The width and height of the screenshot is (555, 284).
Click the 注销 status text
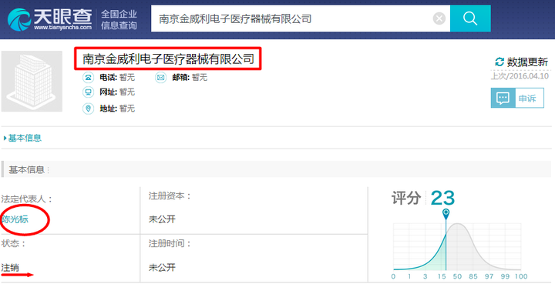10,267
